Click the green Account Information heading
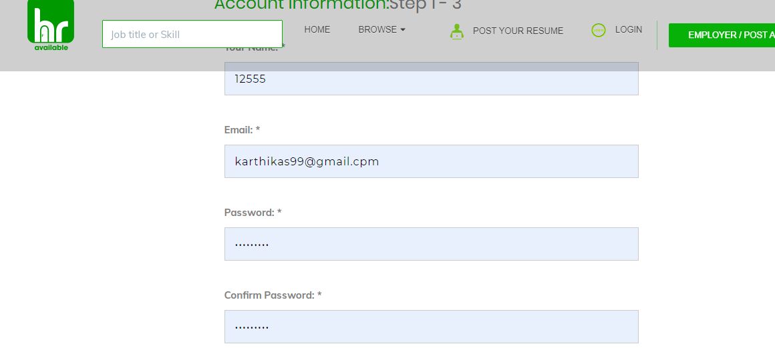775x348 pixels. 301,5
